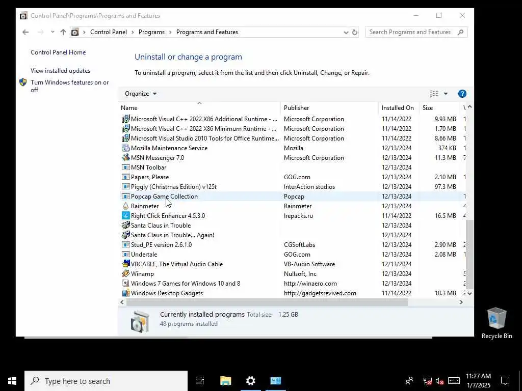Viewport: 522px width, 391px height.
Task: Open the address bar history dropdown
Action: point(346,32)
